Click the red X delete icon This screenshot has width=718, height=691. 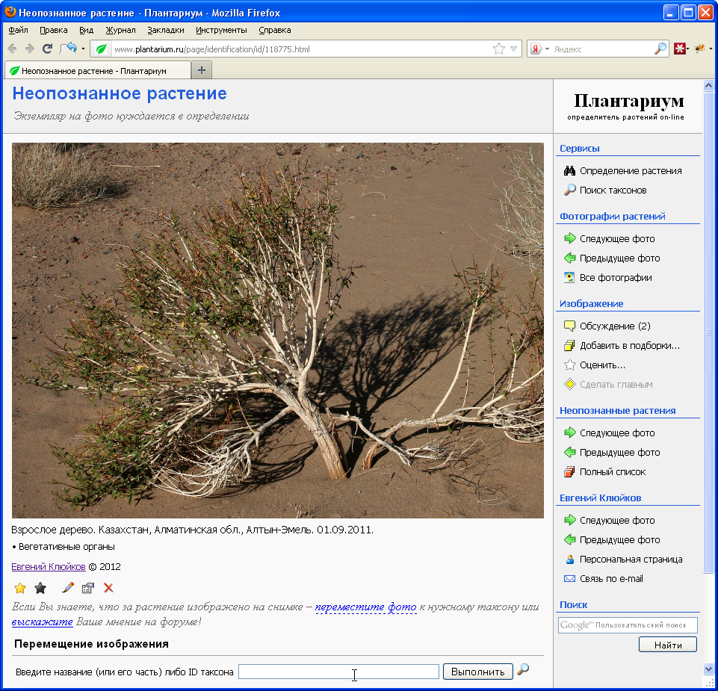pos(108,588)
